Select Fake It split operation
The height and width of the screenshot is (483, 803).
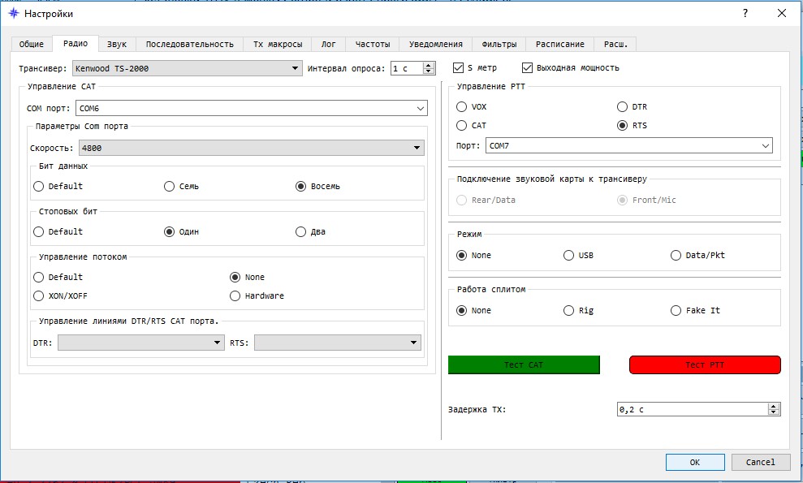click(x=676, y=311)
